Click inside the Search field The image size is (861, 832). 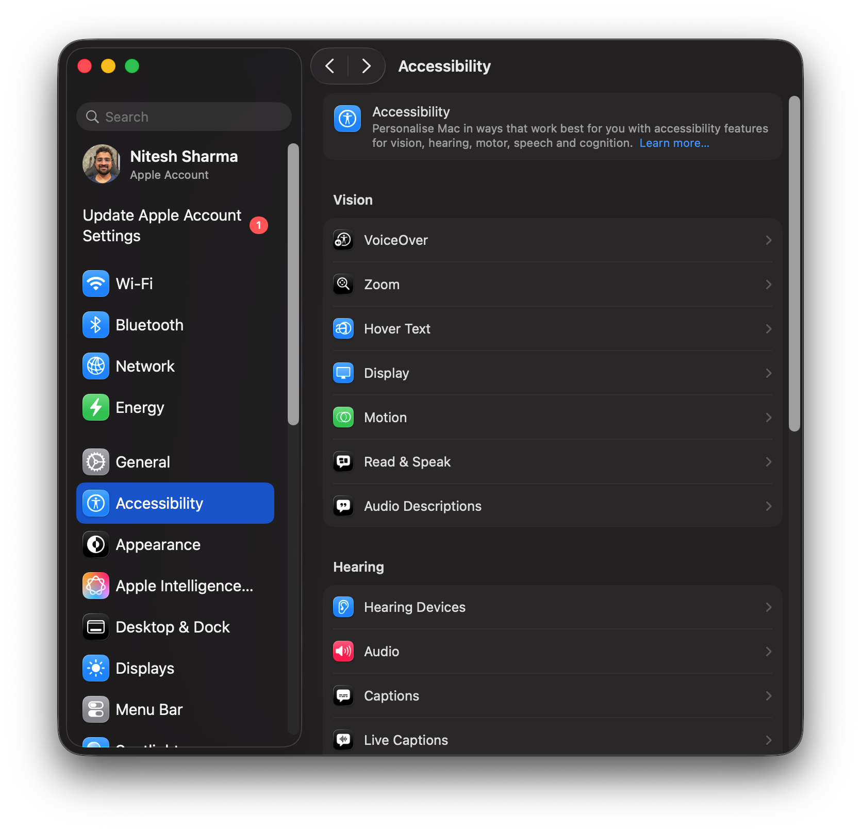click(x=184, y=117)
